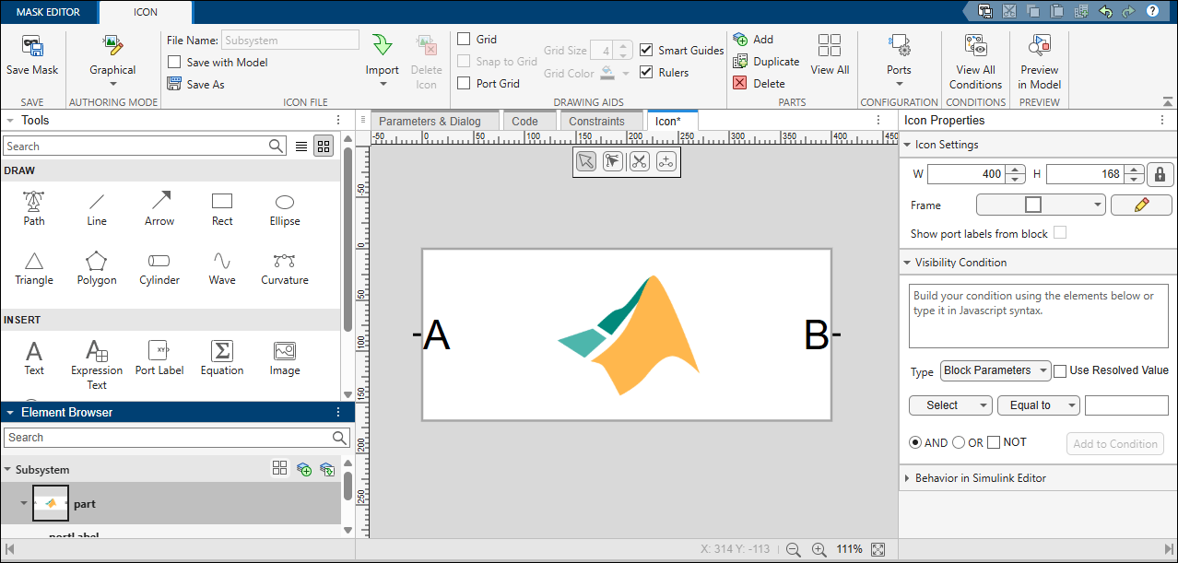Select the Rect drawing tool
This screenshot has width=1178, height=563.
click(x=222, y=208)
